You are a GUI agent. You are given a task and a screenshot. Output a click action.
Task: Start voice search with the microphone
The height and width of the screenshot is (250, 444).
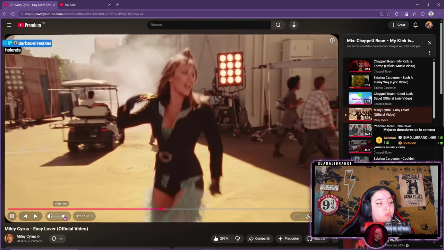coord(294,25)
